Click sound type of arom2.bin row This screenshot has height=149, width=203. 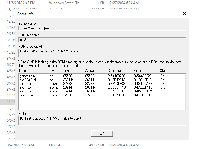(x=54, y=91)
